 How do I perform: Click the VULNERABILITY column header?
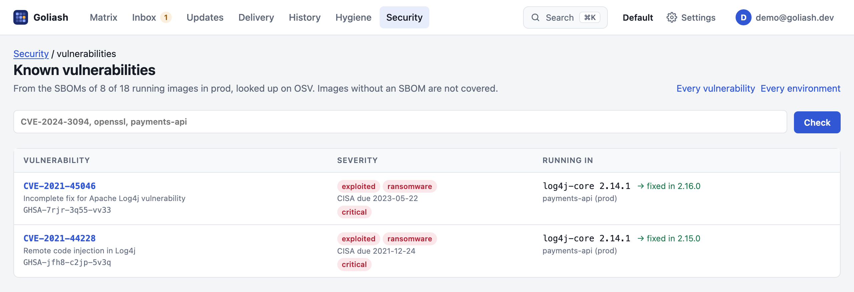tap(57, 160)
